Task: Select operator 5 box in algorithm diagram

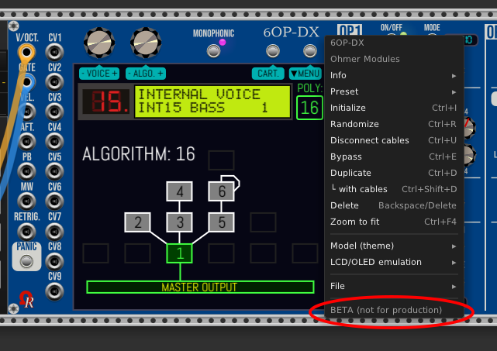Action: coord(221,222)
